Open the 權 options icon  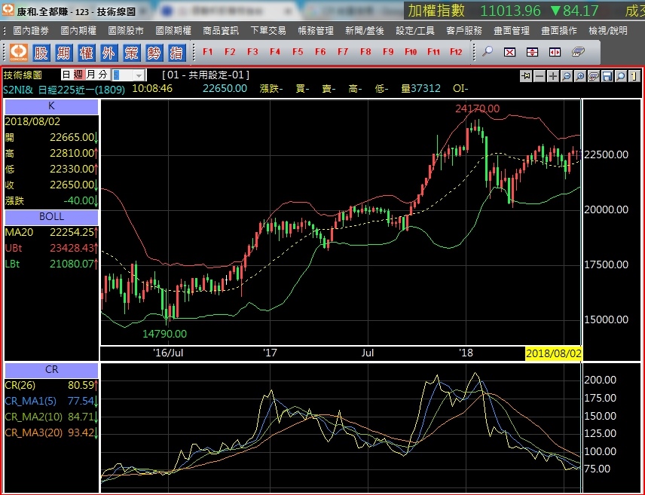coord(86,52)
